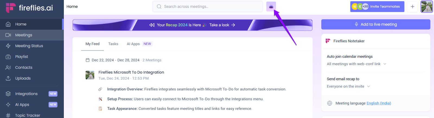The height and width of the screenshot is (118, 434).
Task: Click Invite Teammates button
Action: click(x=385, y=6)
